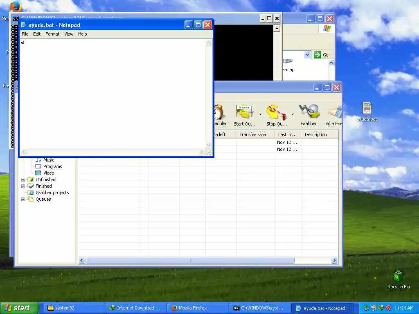The width and height of the screenshot is (419, 314).
Task: Select Queues folder label
Action: click(43, 199)
